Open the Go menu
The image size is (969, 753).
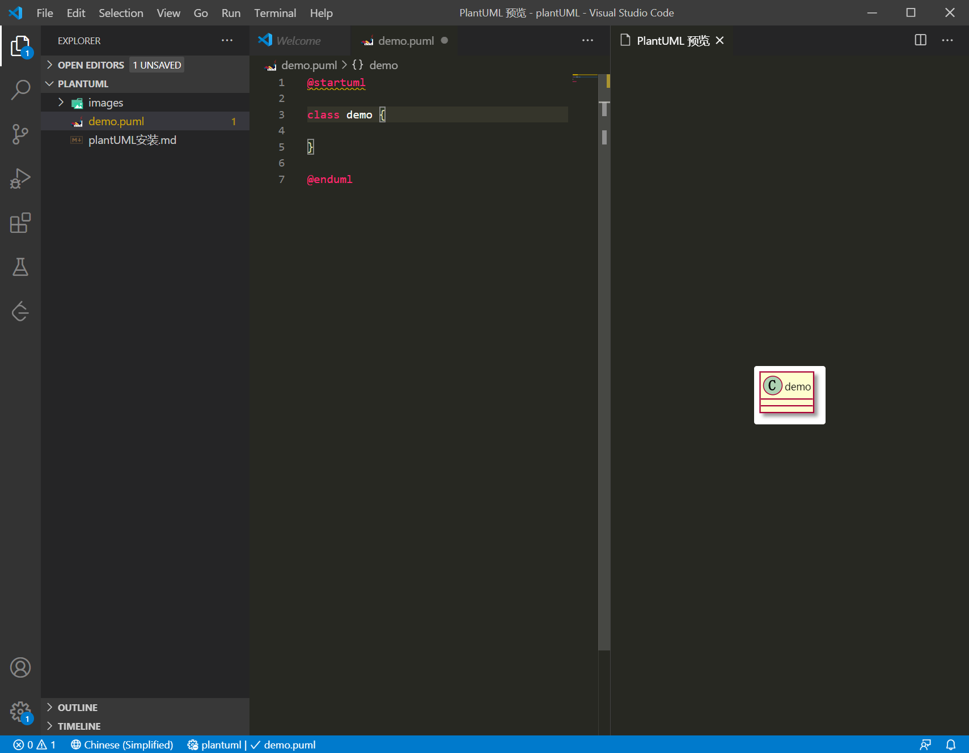click(x=201, y=12)
